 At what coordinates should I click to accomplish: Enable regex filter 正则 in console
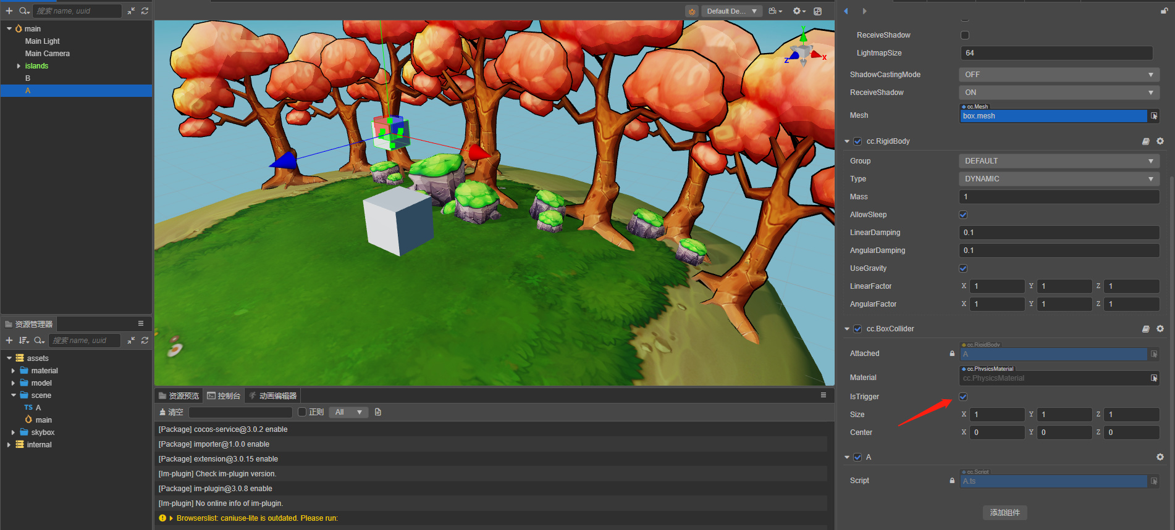pos(302,412)
